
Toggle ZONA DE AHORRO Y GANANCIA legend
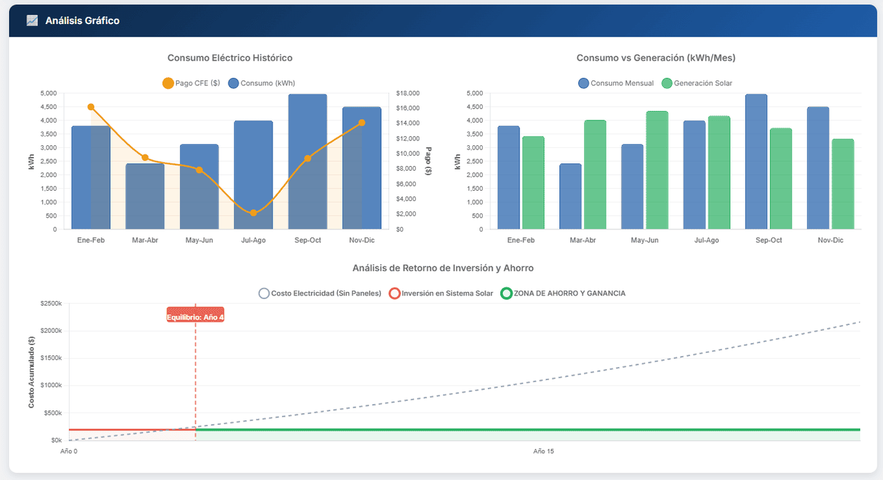point(563,293)
